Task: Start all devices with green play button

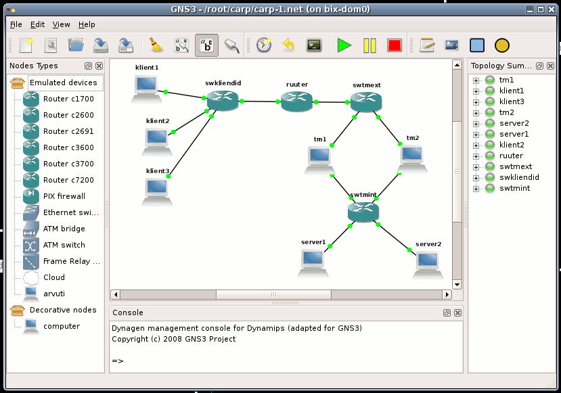Action: pyautogui.click(x=344, y=45)
